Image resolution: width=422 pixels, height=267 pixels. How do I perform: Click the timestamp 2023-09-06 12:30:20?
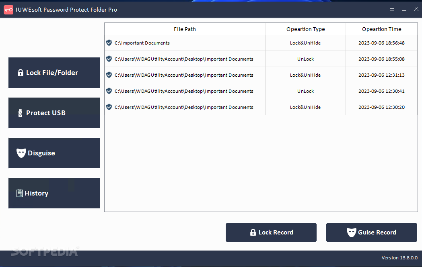381,107
